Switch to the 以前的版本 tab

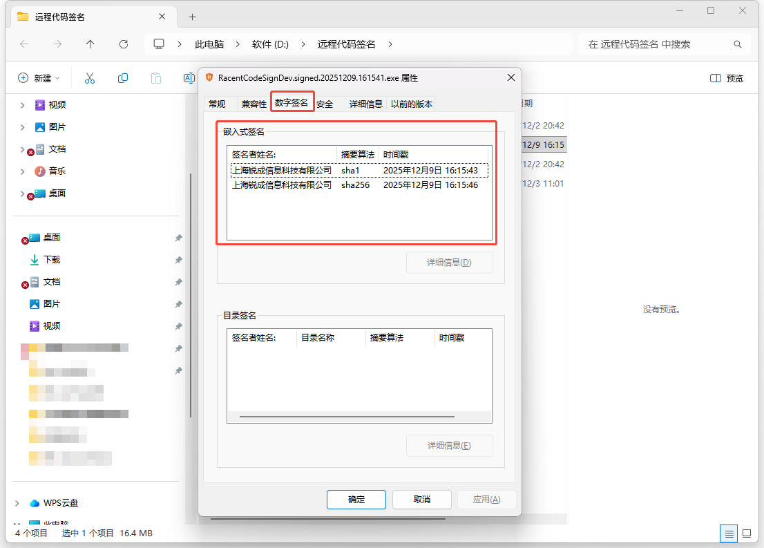pos(412,104)
